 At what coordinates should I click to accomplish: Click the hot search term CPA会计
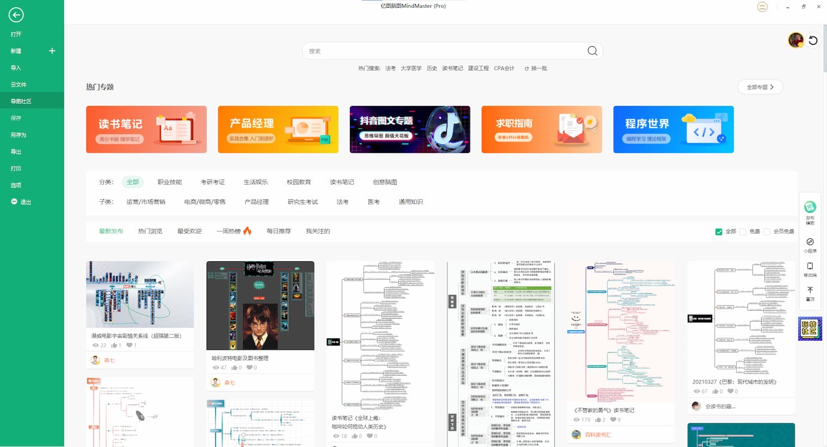click(504, 68)
